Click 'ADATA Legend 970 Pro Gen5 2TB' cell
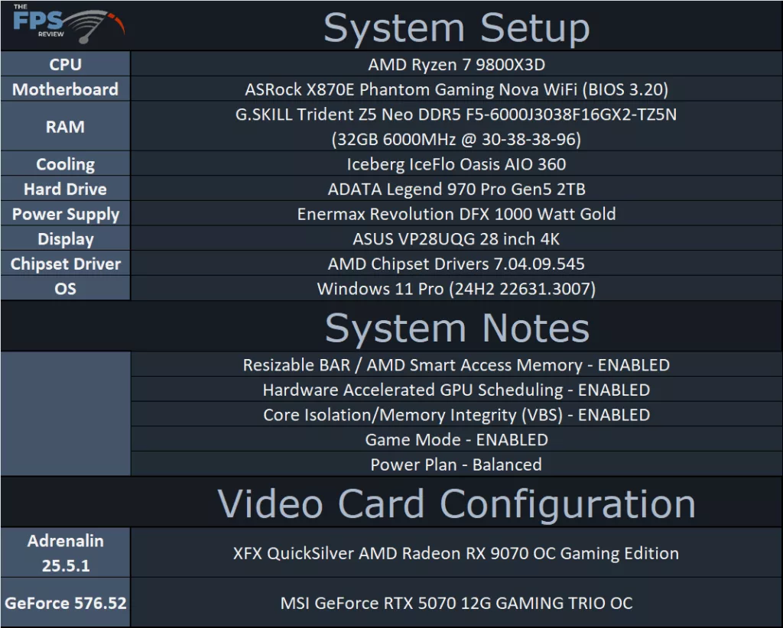This screenshot has width=783, height=628. 456,189
